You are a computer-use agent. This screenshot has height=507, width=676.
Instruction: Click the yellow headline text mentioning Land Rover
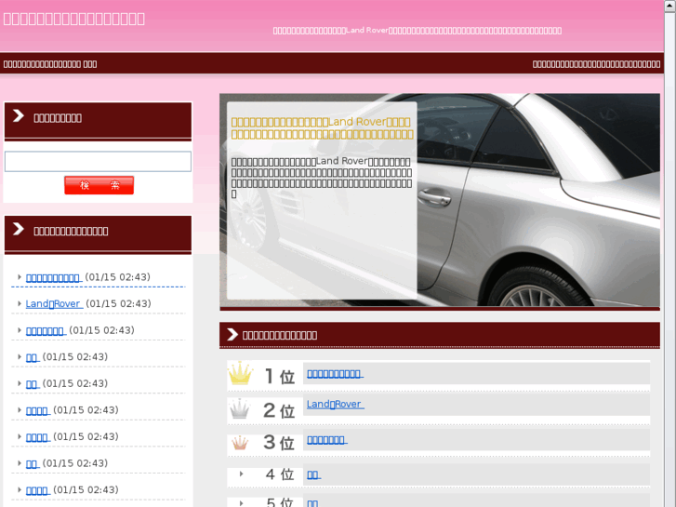pyautogui.click(x=322, y=128)
